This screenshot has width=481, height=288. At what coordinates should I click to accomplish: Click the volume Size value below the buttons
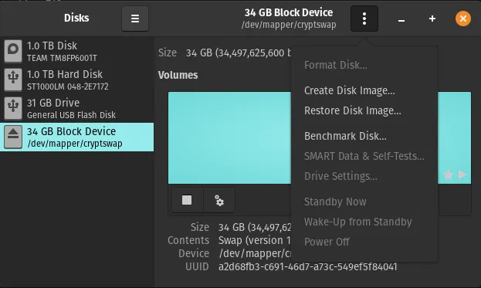pos(255,227)
